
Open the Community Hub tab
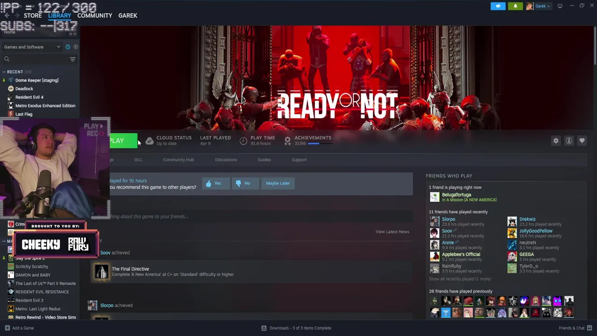point(178,160)
